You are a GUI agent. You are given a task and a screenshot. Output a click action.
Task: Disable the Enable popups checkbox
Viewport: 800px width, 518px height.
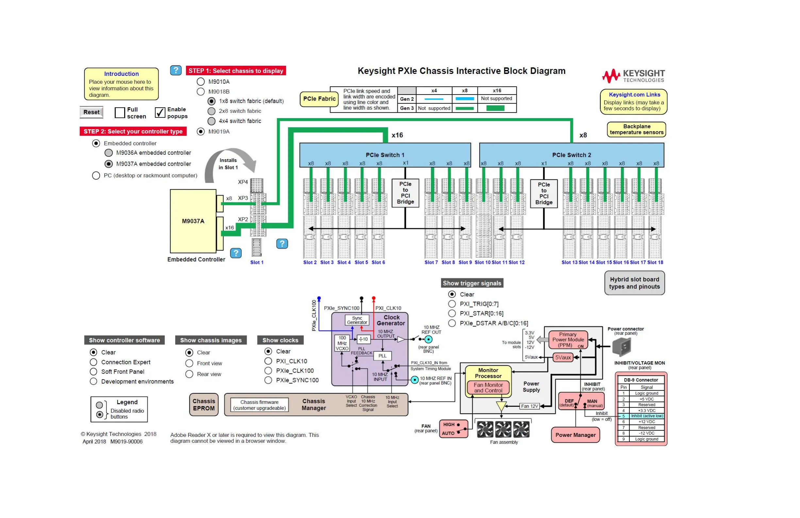click(160, 113)
